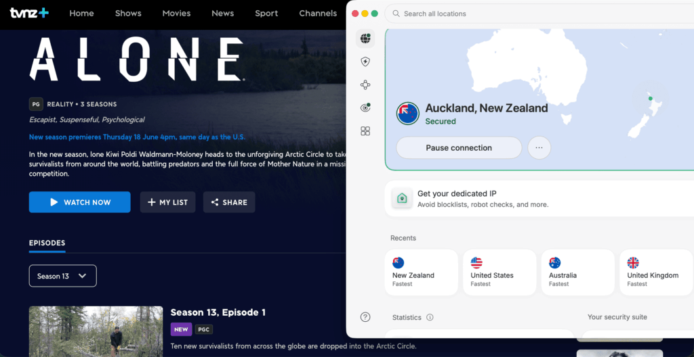Minimize VPN window with yellow button
This screenshot has height=357, width=694.
coord(365,14)
